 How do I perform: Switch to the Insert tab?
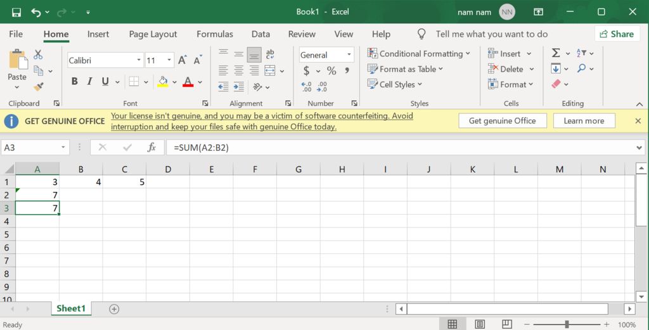pyautogui.click(x=98, y=34)
